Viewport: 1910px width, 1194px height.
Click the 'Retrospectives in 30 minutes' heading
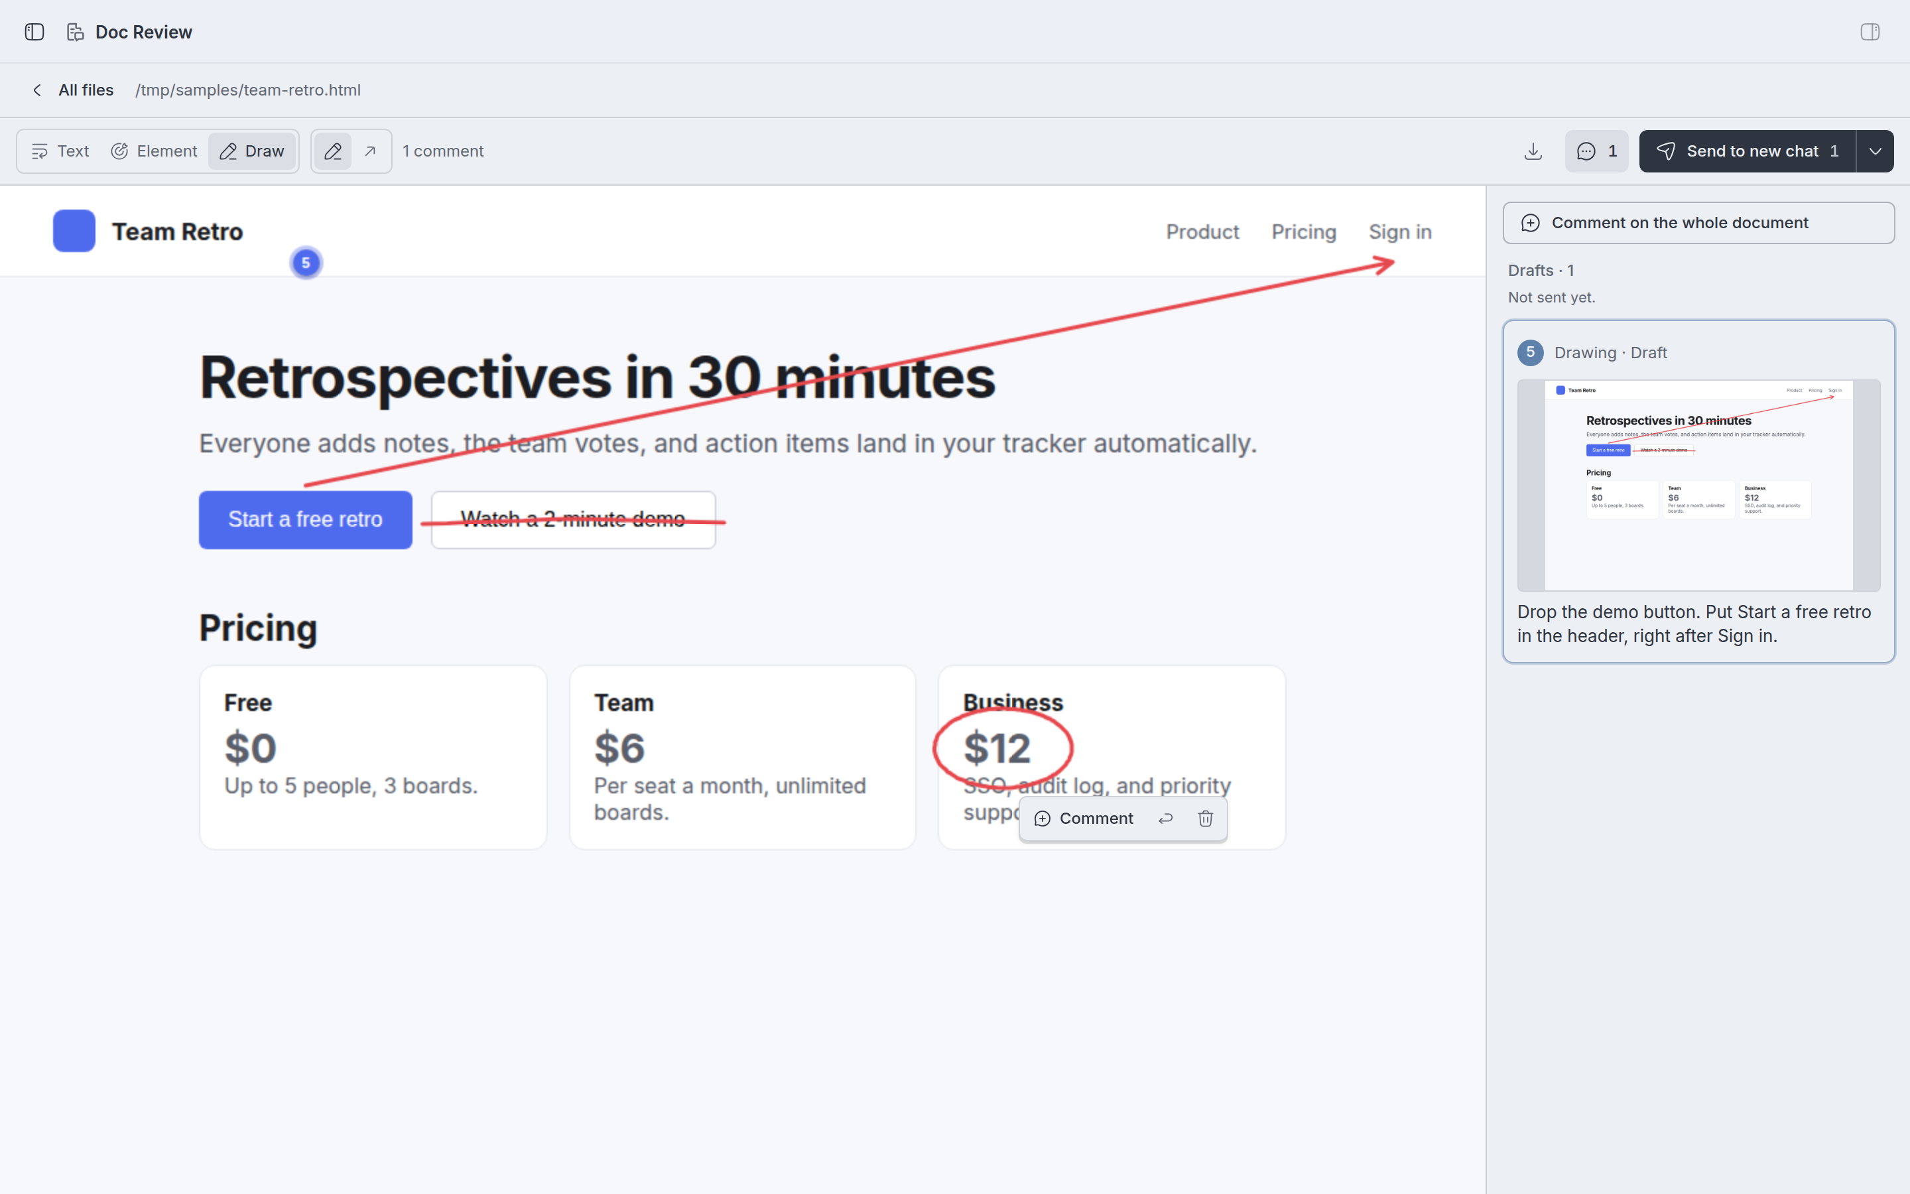598,378
